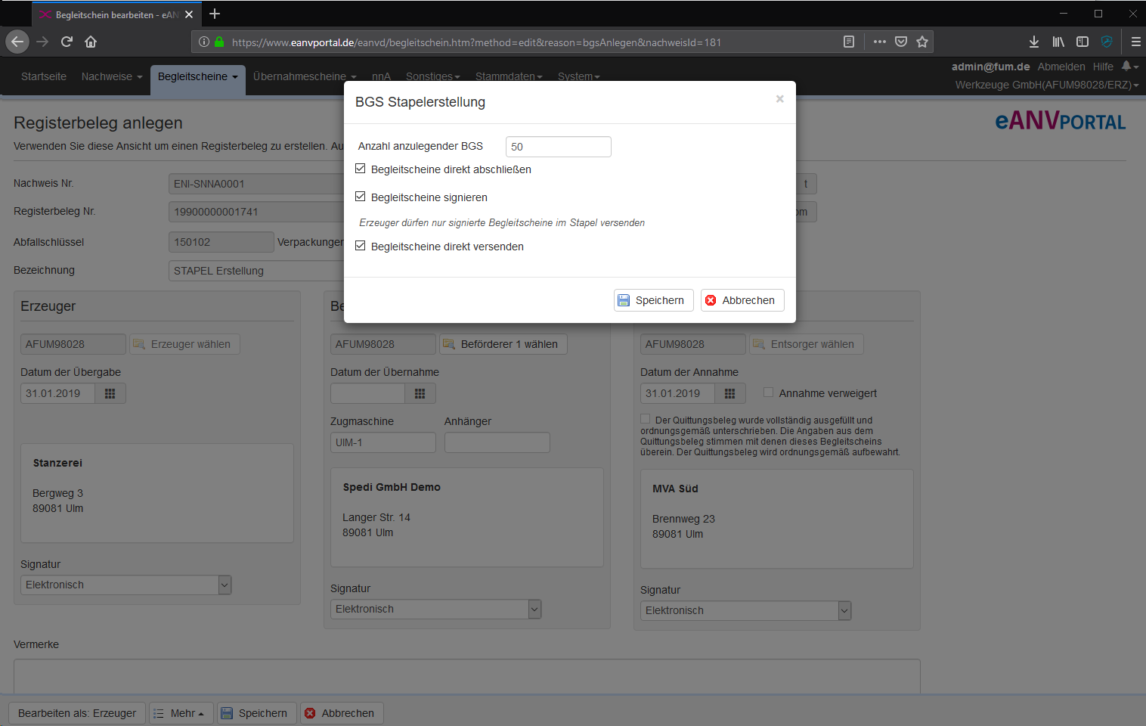Open Stammdaten menu
The image size is (1146, 726).
pyautogui.click(x=510, y=76)
